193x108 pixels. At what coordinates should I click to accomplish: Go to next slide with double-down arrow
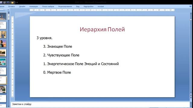191,97
